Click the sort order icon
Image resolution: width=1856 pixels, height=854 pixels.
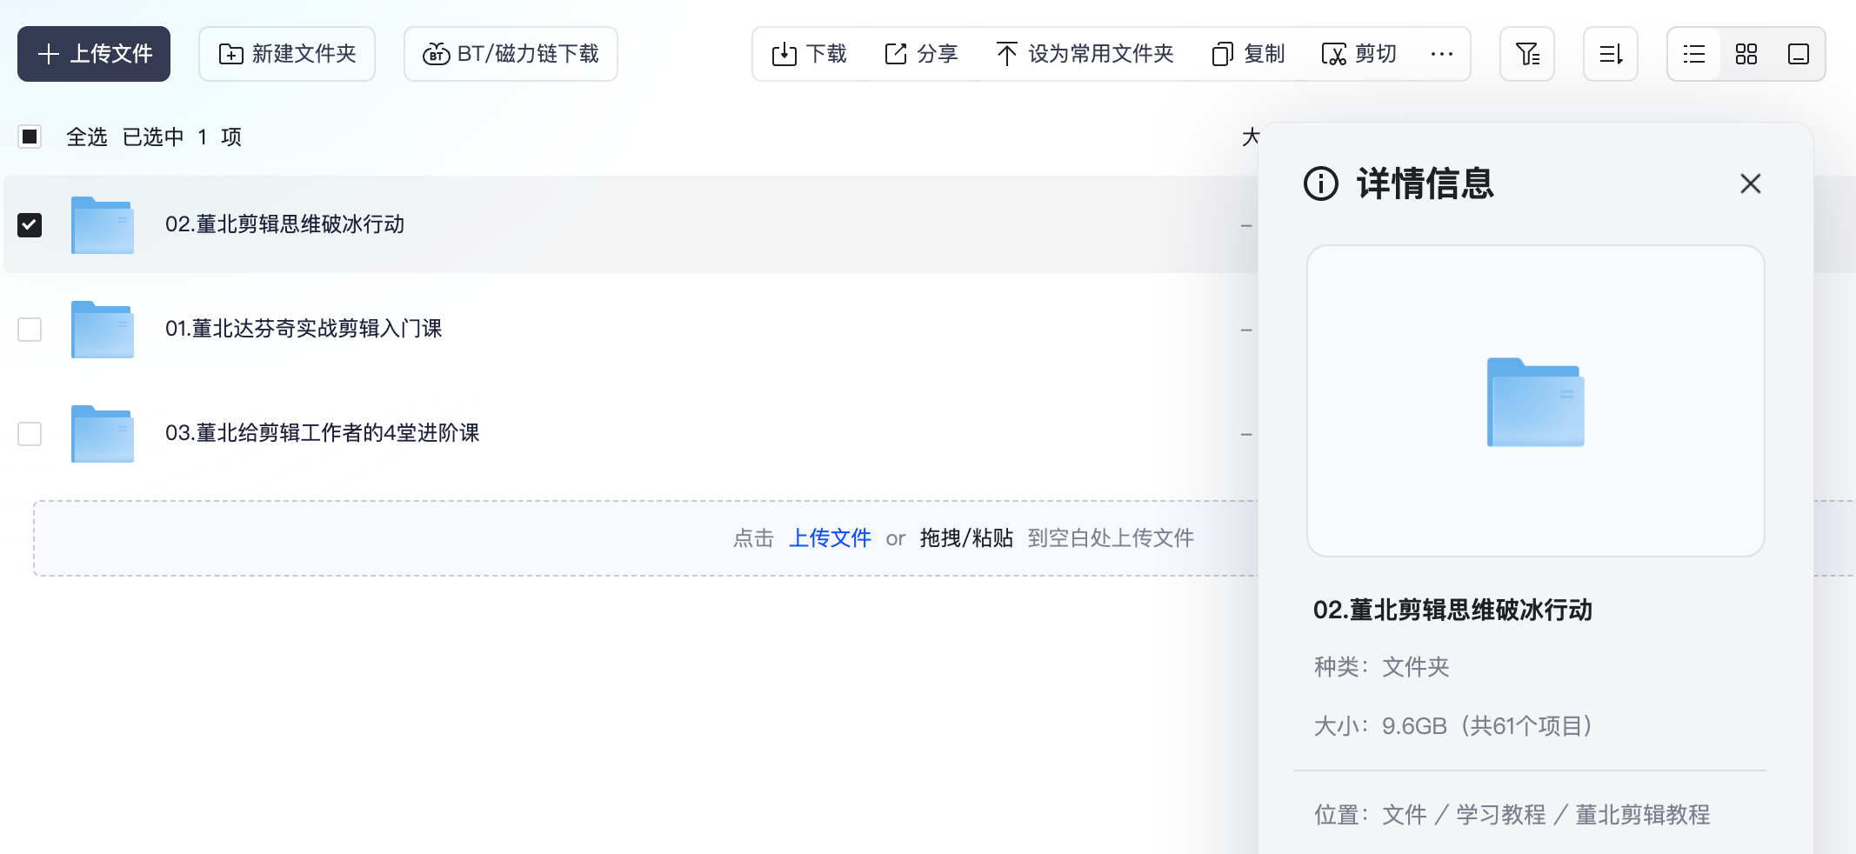click(1610, 53)
